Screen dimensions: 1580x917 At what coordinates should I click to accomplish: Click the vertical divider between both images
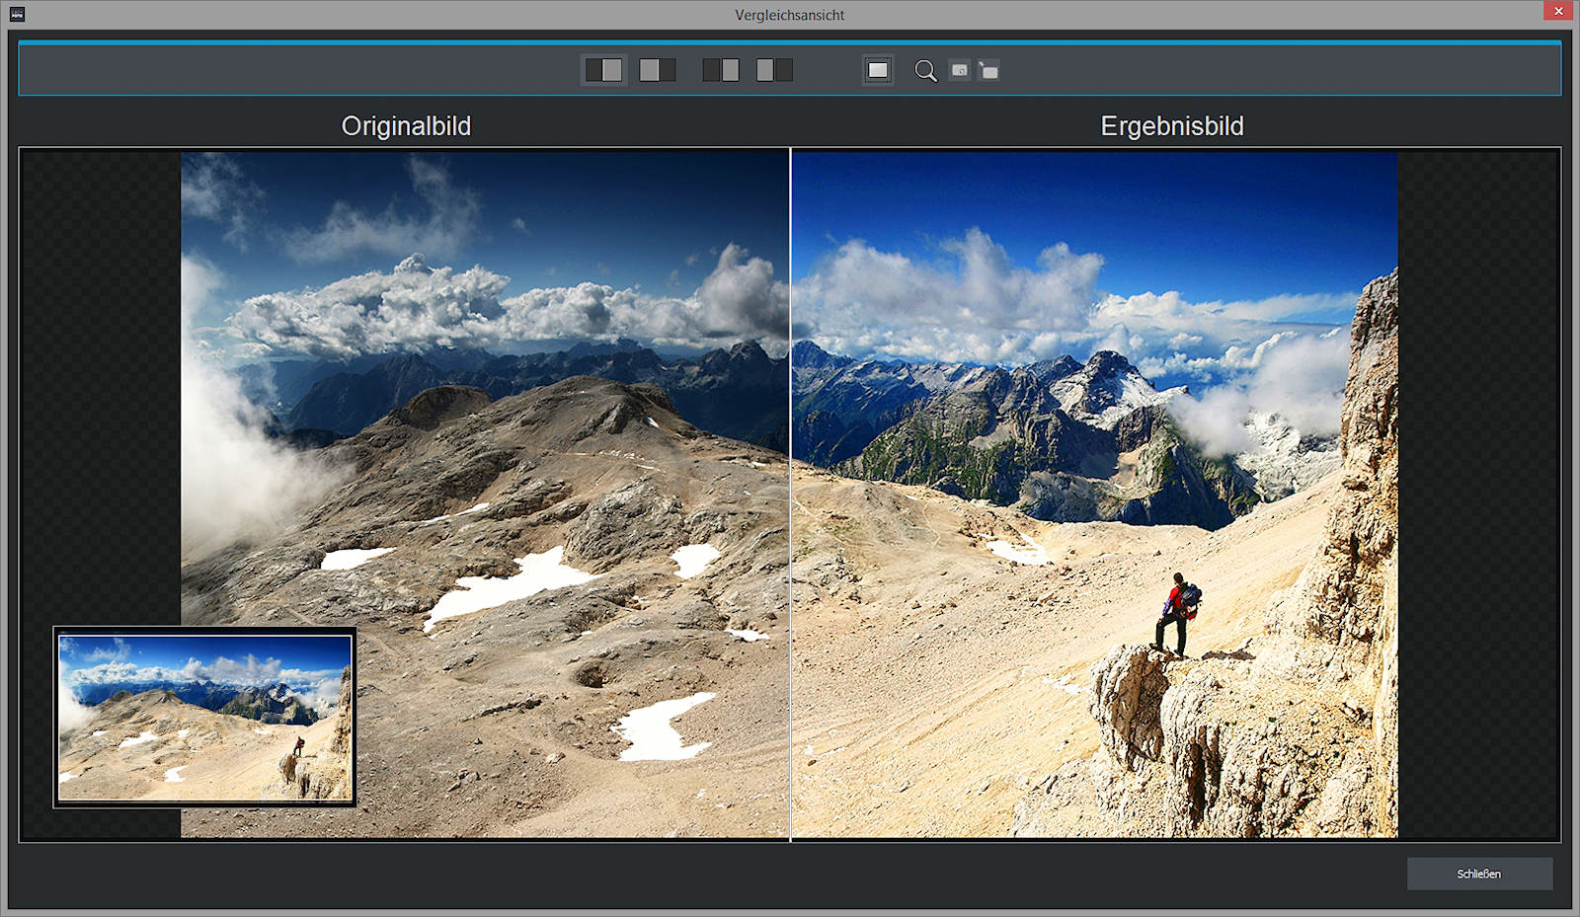790,494
